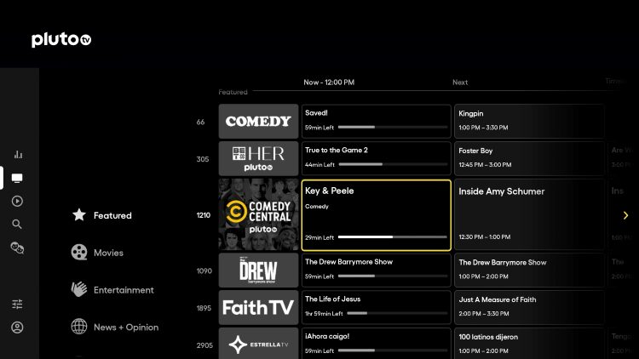Click channel number 1895
Image resolution: width=639 pixels, height=359 pixels.
click(x=204, y=308)
